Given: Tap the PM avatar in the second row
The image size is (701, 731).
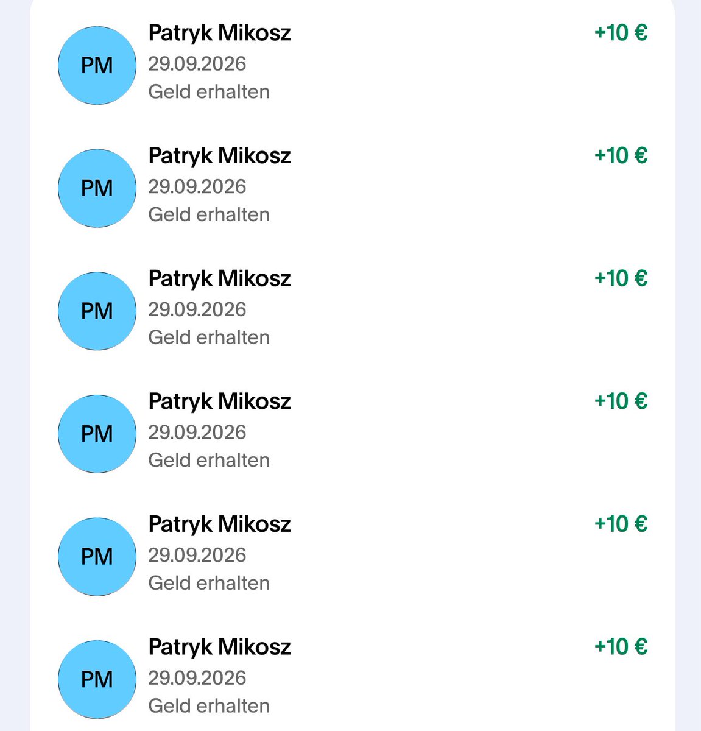Looking at the screenshot, I should tap(97, 188).
